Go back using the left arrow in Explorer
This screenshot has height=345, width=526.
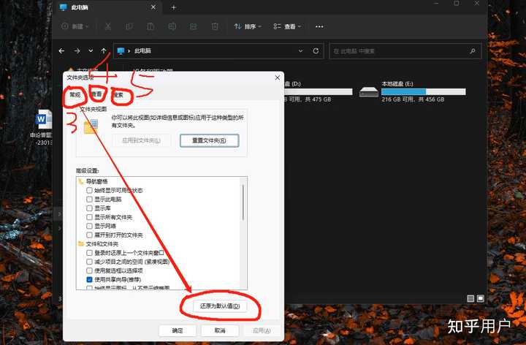coord(61,51)
